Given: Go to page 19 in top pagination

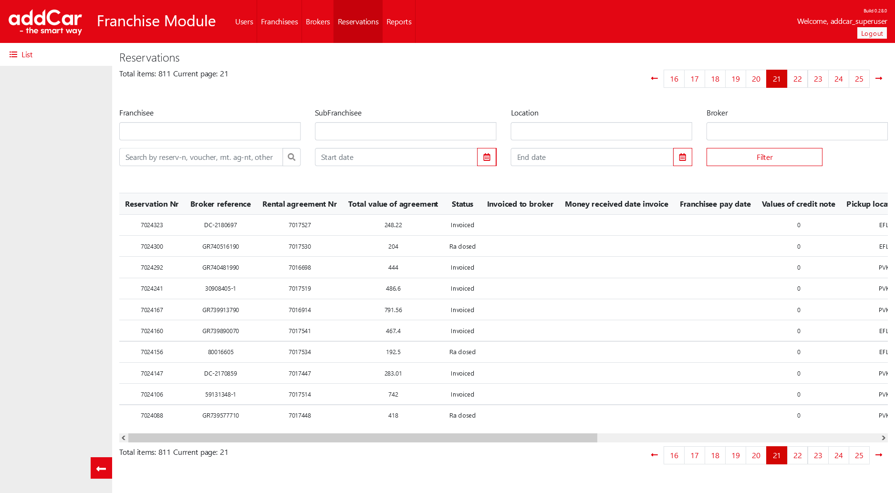Looking at the screenshot, I should coord(736,79).
